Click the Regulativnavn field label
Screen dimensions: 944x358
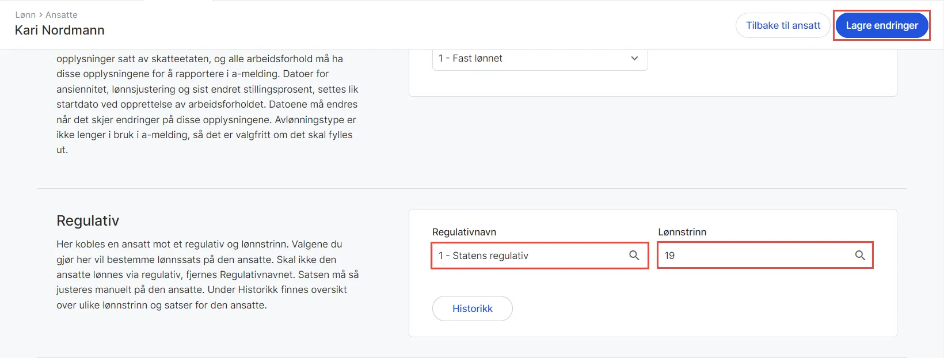pos(464,231)
